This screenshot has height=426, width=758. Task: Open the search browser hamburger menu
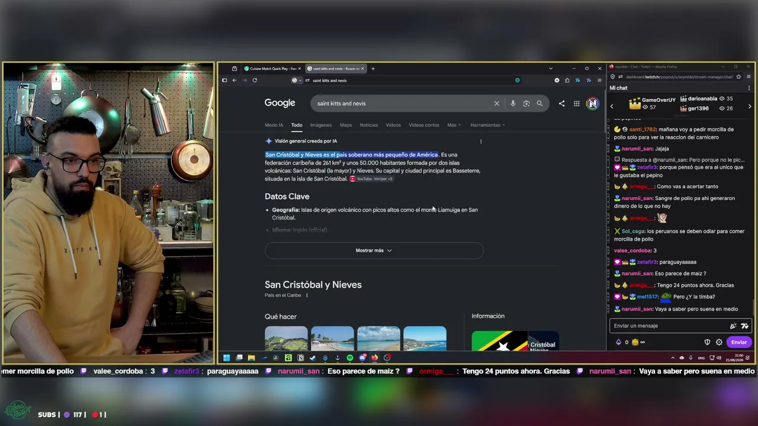pyautogui.click(x=599, y=80)
